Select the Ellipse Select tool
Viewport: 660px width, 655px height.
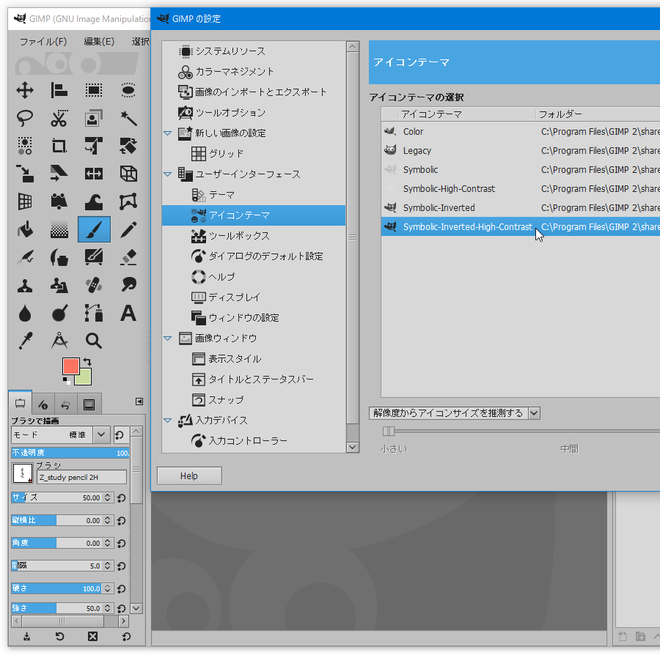(x=128, y=90)
